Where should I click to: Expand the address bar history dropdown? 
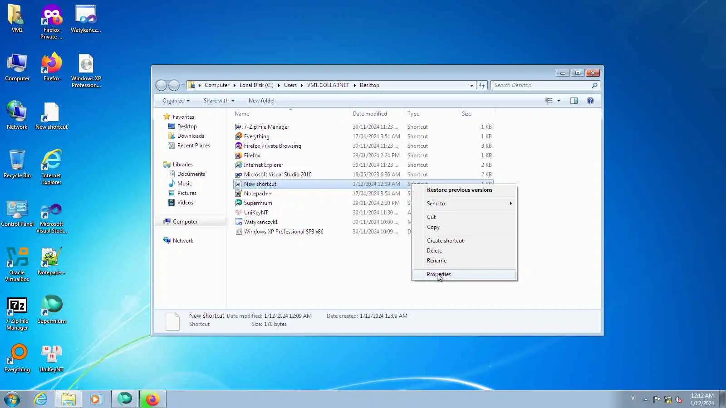click(471, 85)
